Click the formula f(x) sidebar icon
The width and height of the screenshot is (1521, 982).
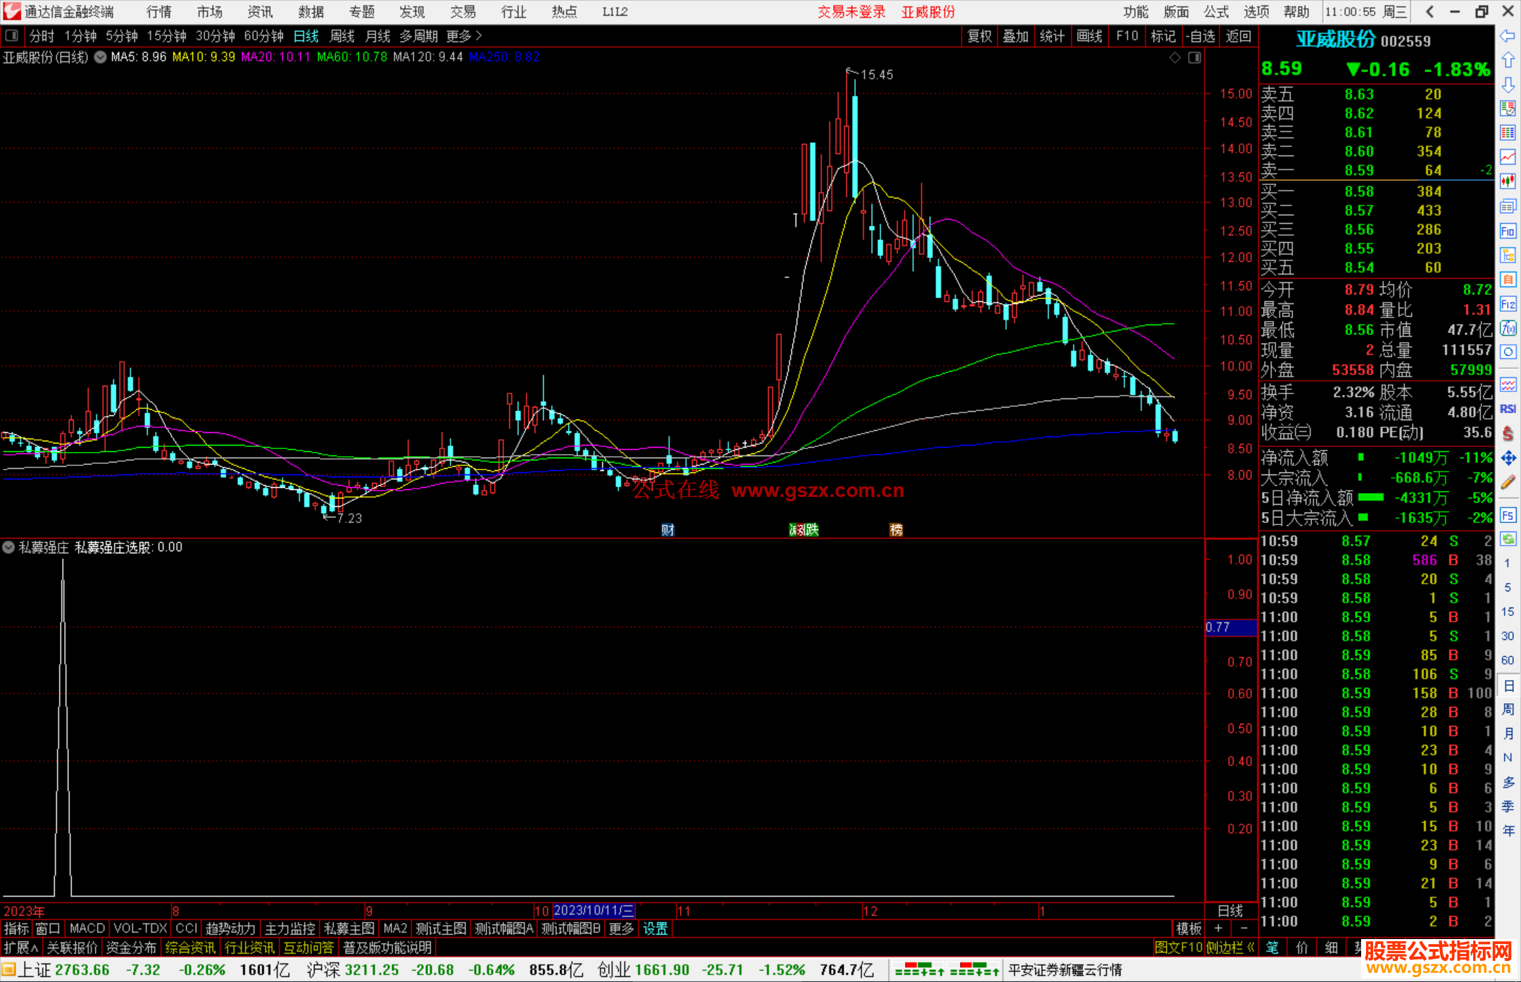tap(1508, 328)
